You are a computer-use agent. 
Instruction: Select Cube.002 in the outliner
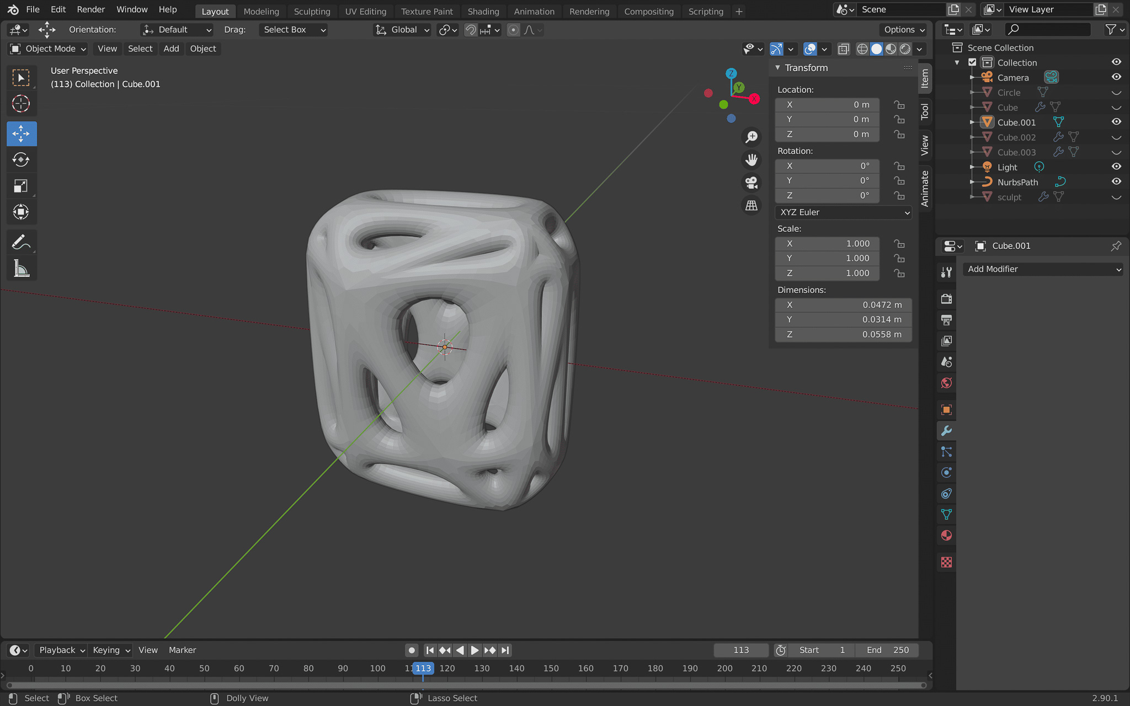tap(1016, 137)
